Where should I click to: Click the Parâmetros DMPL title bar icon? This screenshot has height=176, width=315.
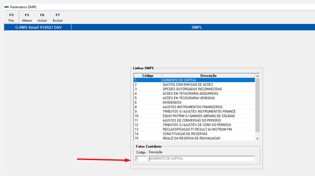tap(6, 8)
